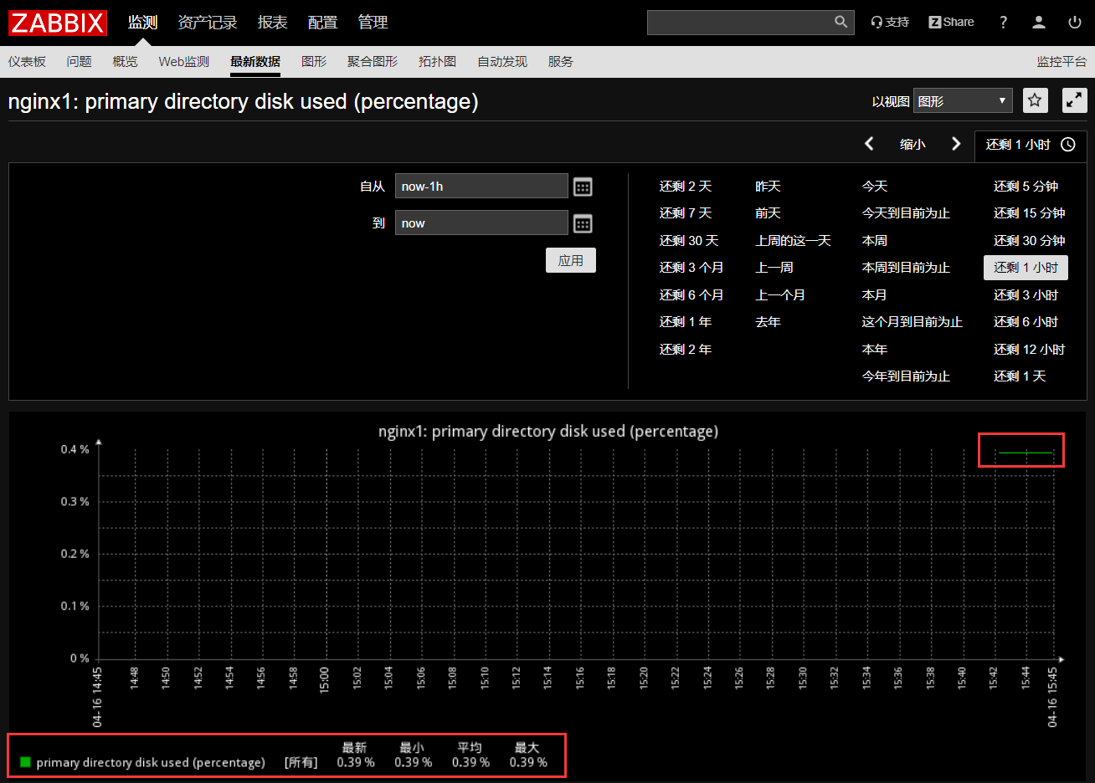Image resolution: width=1095 pixels, height=783 pixels.
Task: Click the 应用 apply button
Action: [570, 260]
